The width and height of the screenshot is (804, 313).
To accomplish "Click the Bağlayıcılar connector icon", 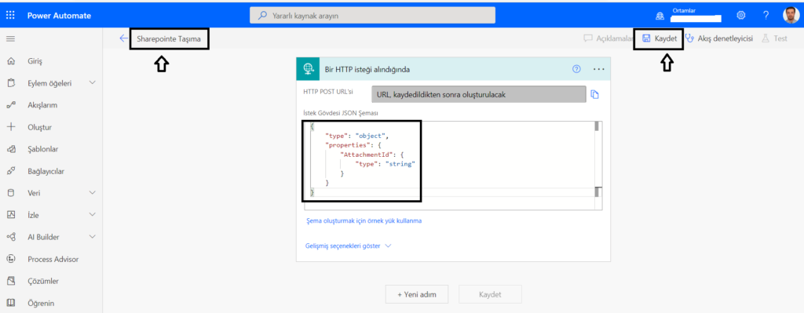I will (x=10, y=171).
